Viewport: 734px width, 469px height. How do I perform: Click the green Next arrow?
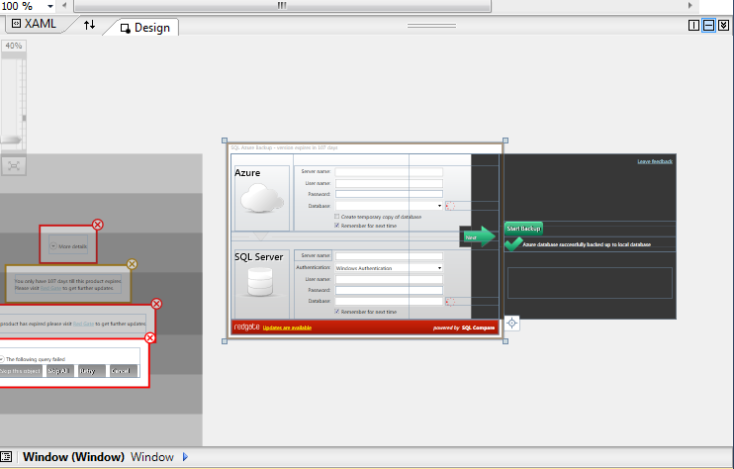coord(480,237)
